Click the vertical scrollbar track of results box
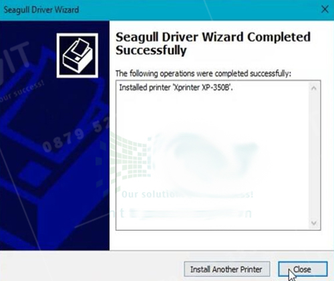The height and width of the screenshot is (281, 334). tap(314, 155)
